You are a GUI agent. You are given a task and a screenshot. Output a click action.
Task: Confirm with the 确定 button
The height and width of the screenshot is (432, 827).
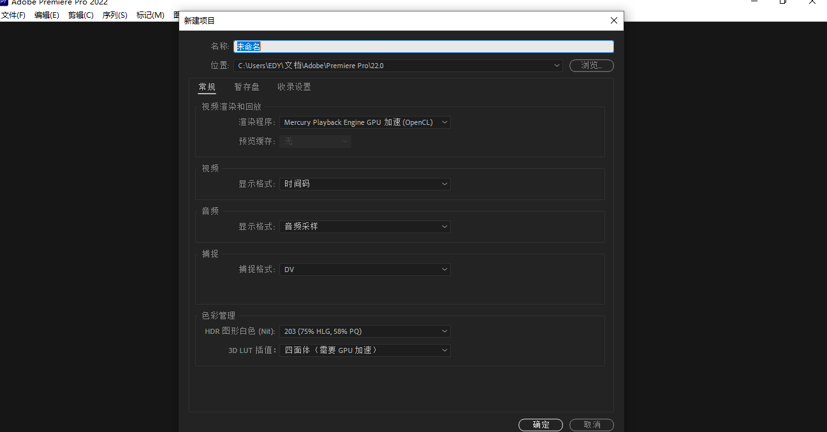(x=541, y=424)
